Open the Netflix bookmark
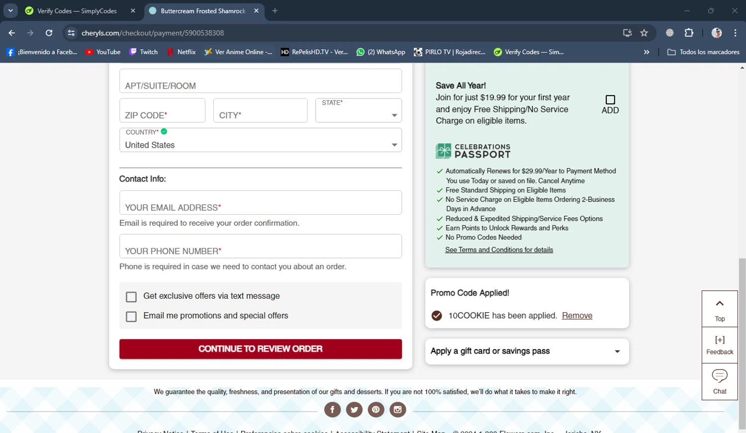Screen dimensions: 746x433 coord(182,52)
